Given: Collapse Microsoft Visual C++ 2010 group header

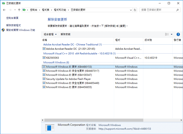Looking at the screenshot, I should point(79,53).
